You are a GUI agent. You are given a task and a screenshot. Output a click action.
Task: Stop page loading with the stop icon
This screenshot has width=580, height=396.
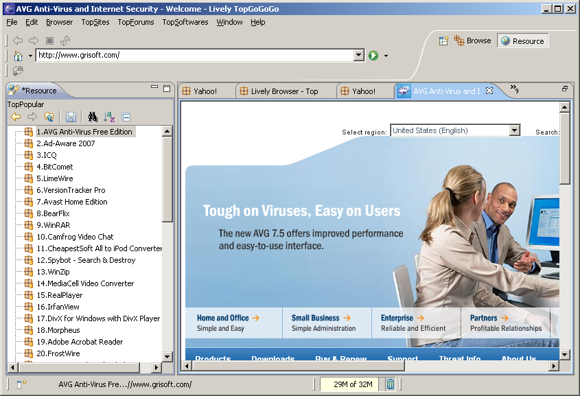click(49, 40)
